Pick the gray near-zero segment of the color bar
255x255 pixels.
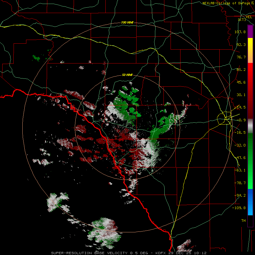(x=250, y=126)
